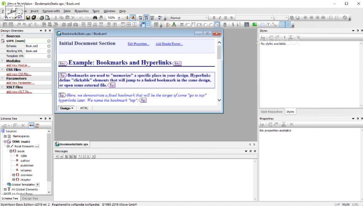Click the Insert Radio Button circle icon

click(x=211, y=25)
